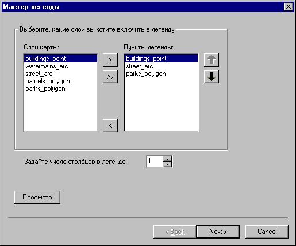Click the columns number input field
This screenshot has width=296, height=246.
pyautogui.click(x=155, y=162)
